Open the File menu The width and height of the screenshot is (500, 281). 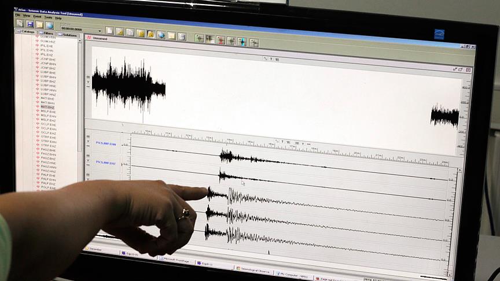tap(18, 14)
